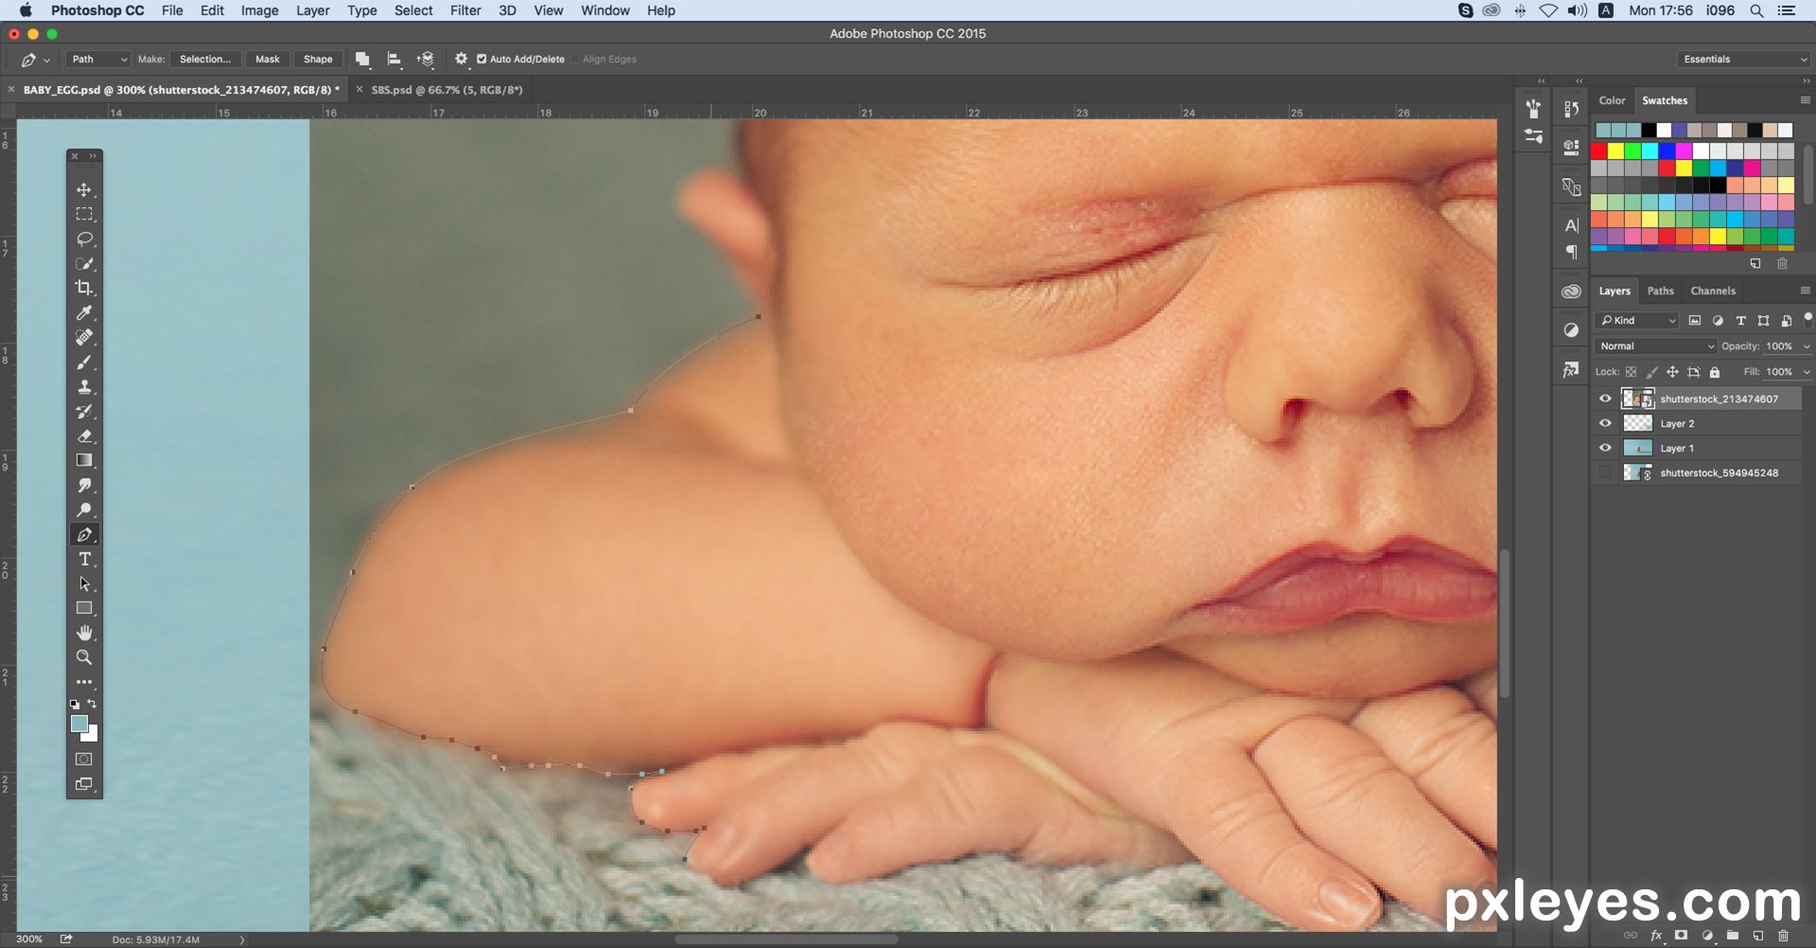The width and height of the screenshot is (1816, 948).
Task: Switch to the SBS.psd document tab
Action: coord(446,90)
